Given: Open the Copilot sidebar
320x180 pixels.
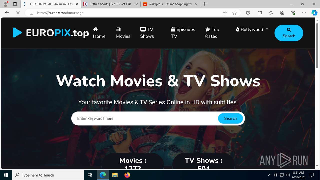Looking at the screenshot, I should pyautogui.click(x=314, y=13).
